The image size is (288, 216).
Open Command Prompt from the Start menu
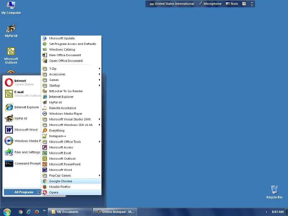point(22,163)
